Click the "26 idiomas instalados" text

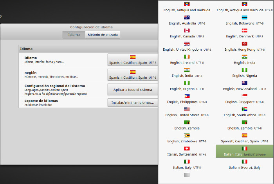pyautogui.click(x=38, y=105)
